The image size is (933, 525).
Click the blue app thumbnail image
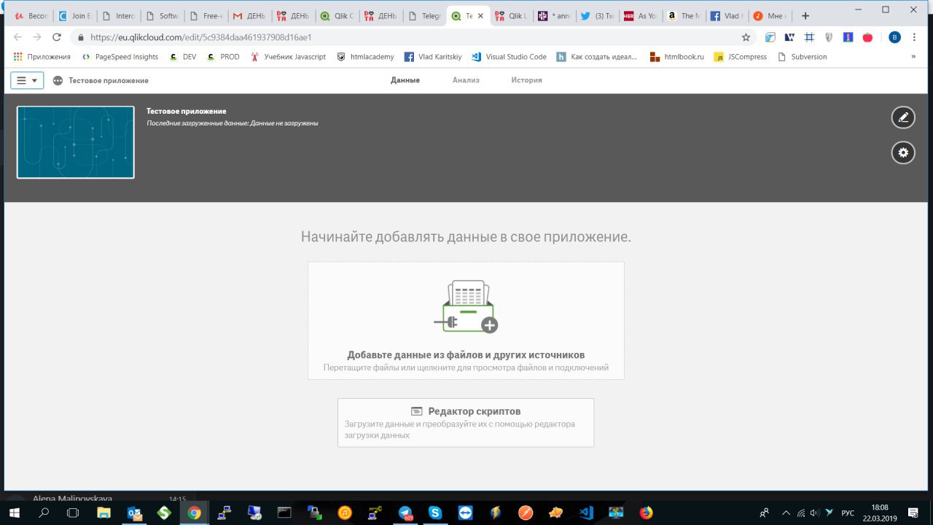76,142
